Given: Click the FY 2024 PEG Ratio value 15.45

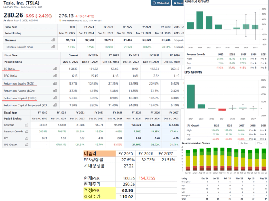Looking at the screenshot, I should tap(94, 76).
